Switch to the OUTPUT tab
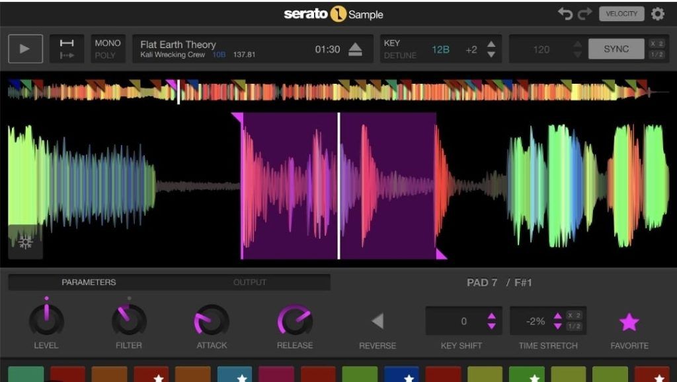This screenshot has height=382, width=677. pos(249,282)
